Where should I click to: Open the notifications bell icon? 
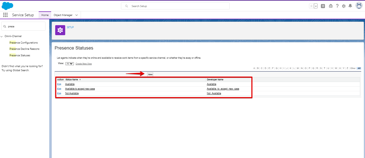[x=350, y=6]
